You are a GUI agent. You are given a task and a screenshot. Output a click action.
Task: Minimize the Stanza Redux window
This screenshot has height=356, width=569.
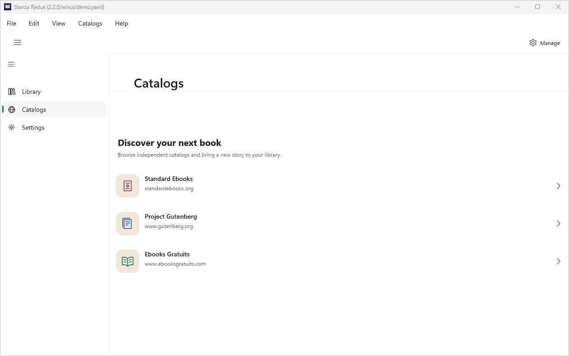coord(517,7)
